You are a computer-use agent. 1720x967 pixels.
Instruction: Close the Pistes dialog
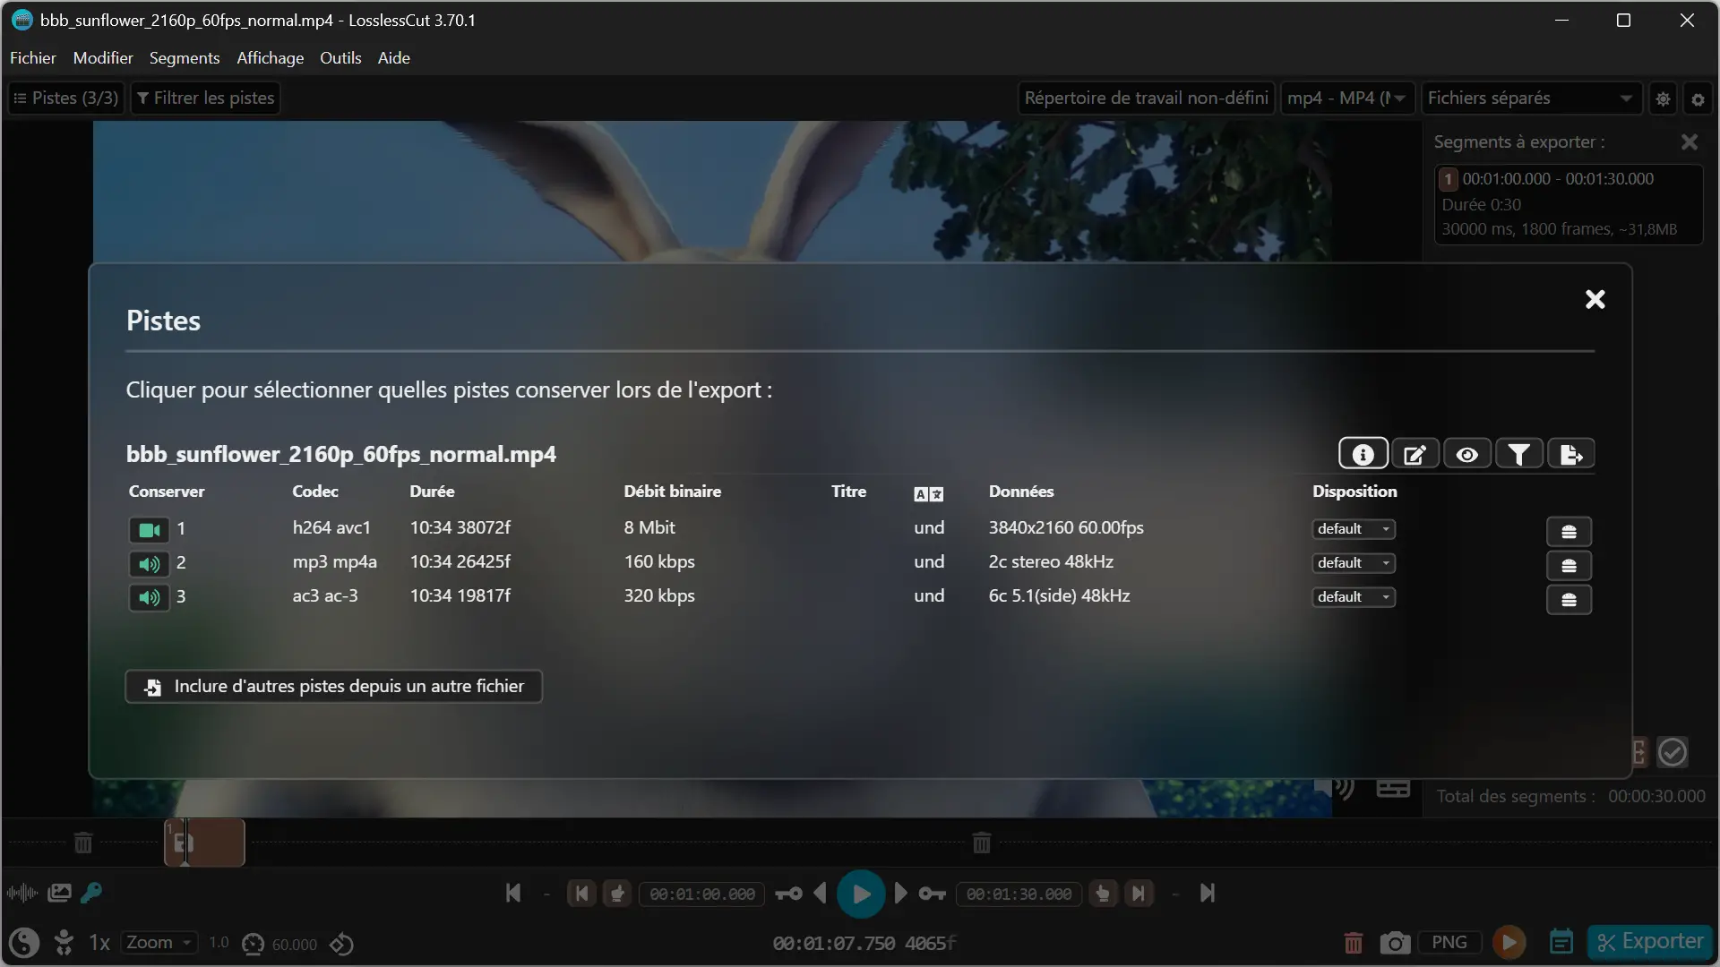[x=1595, y=299]
